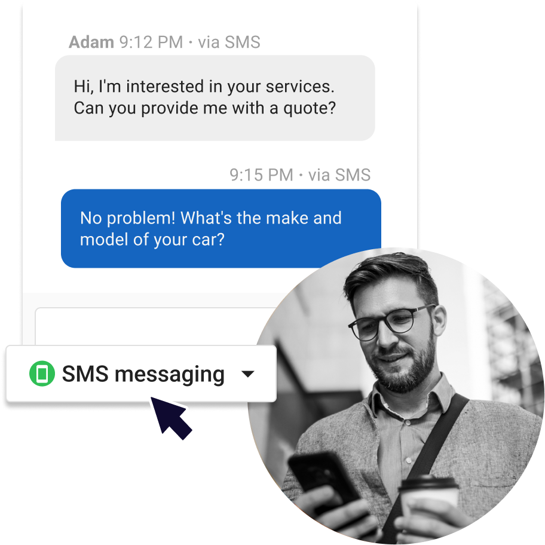Click the circular photo of man with phone
Viewport: 545px width, 545px height.
396,396
